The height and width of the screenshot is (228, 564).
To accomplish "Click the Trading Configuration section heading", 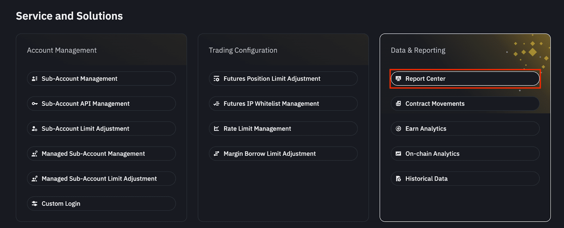I will coord(243,50).
